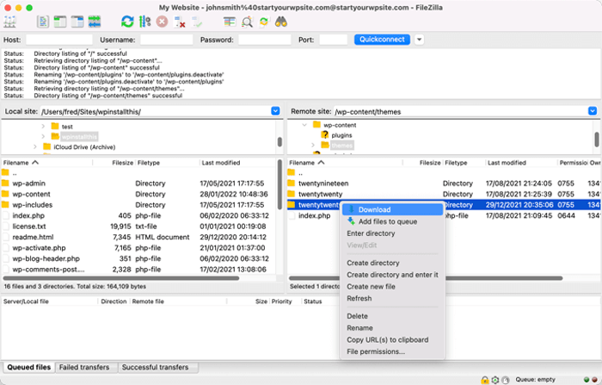Click the Host input field
The width and height of the screenshot is (602, 385).
(58, 40)
